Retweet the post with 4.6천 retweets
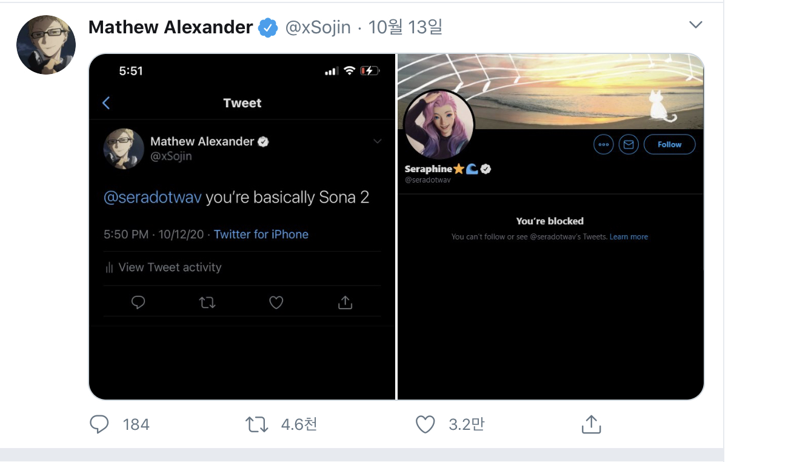This screenshot has height=462, width=791. tap(257, 424)
